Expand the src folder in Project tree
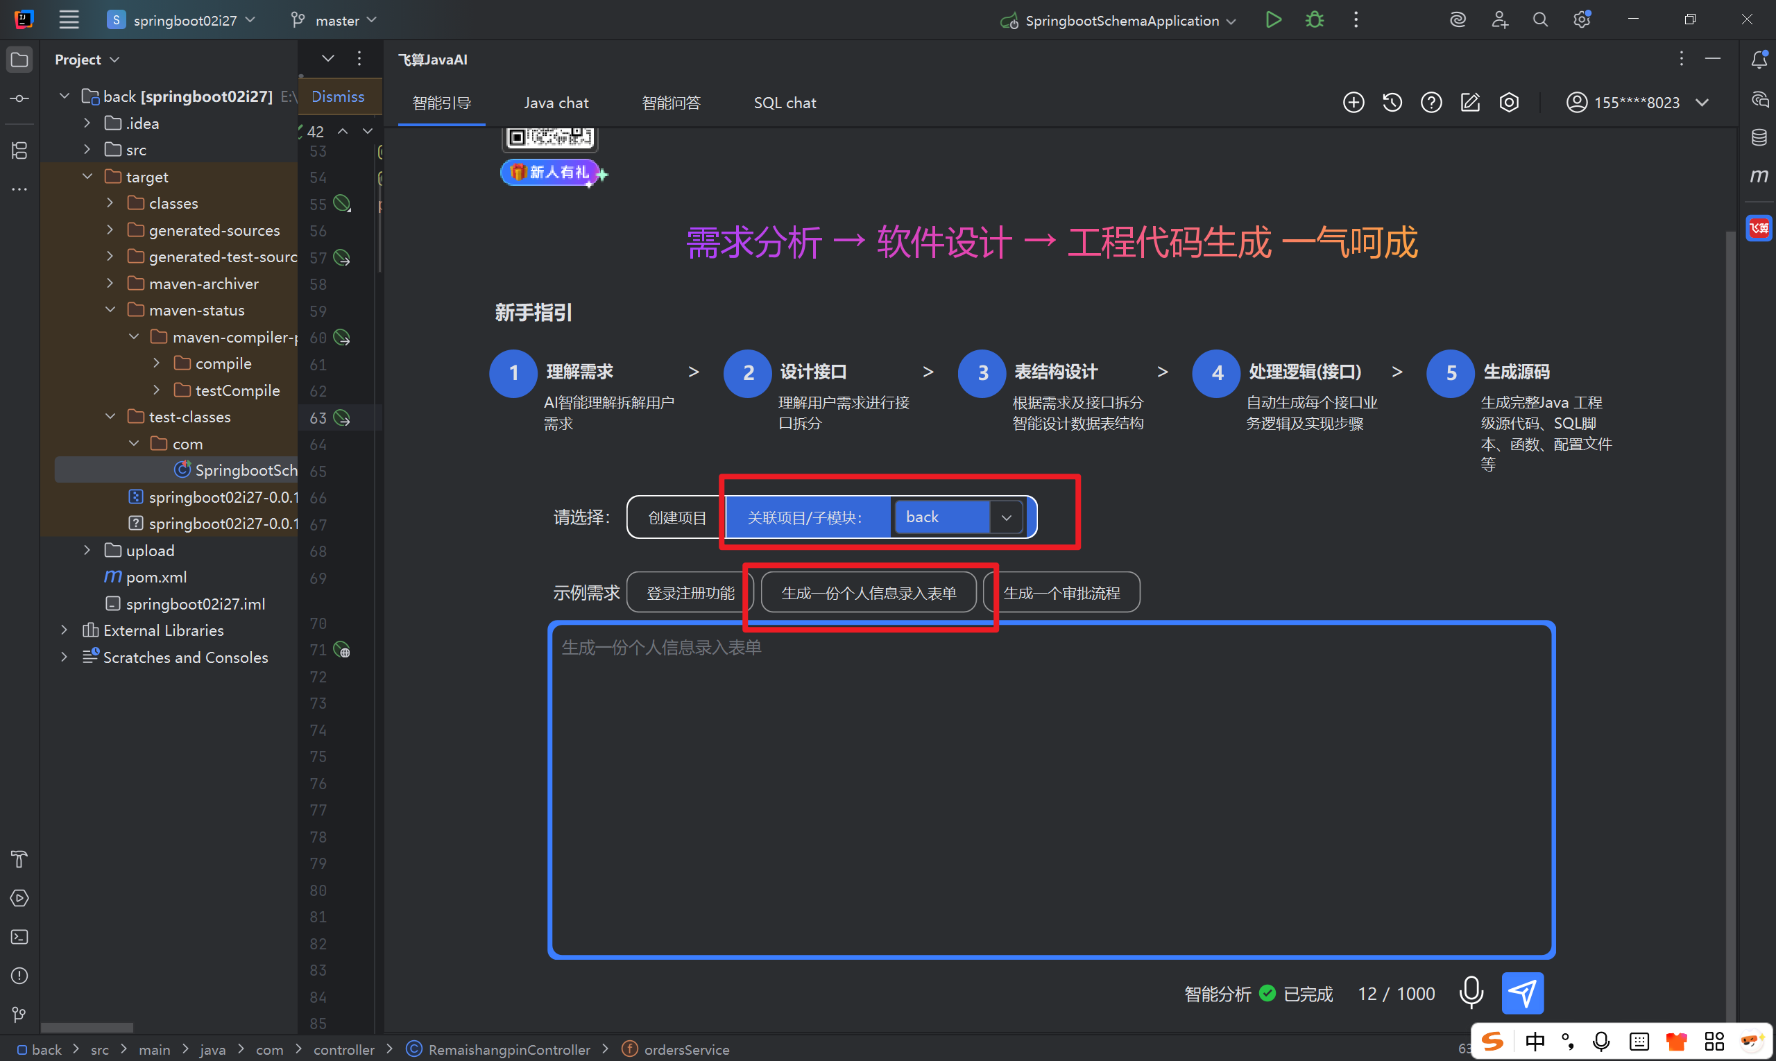1776x1061 pixels. [x=87, y=149]
